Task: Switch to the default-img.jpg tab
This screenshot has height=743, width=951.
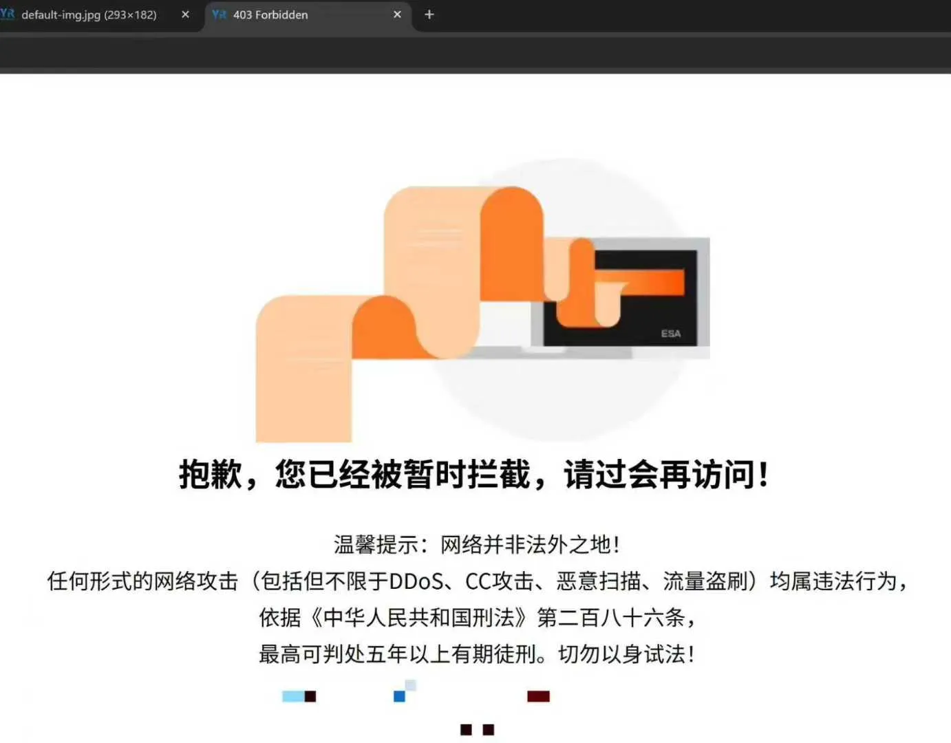Action: [x=89, y=14]
